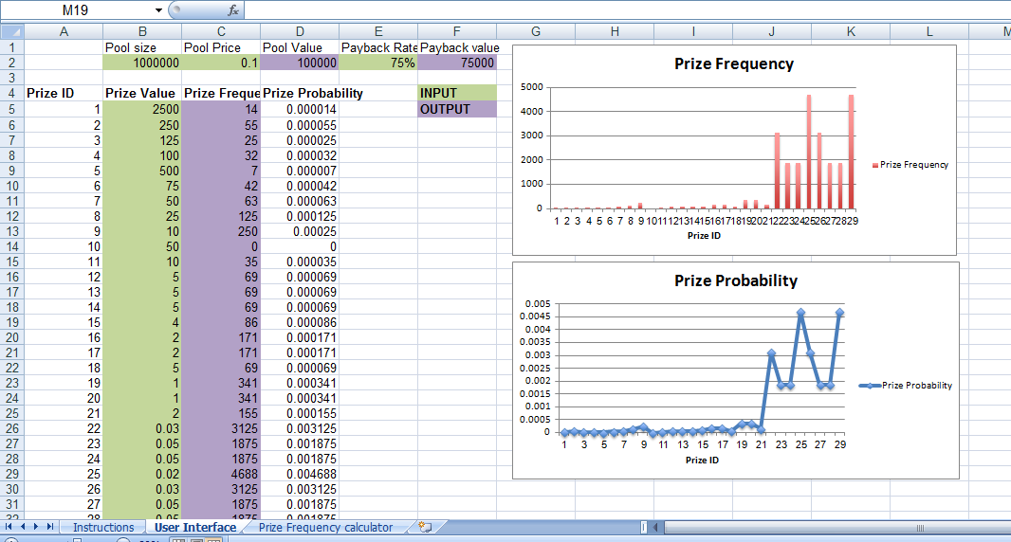Open the Prize Frequency calculator sheet tab

325,527
